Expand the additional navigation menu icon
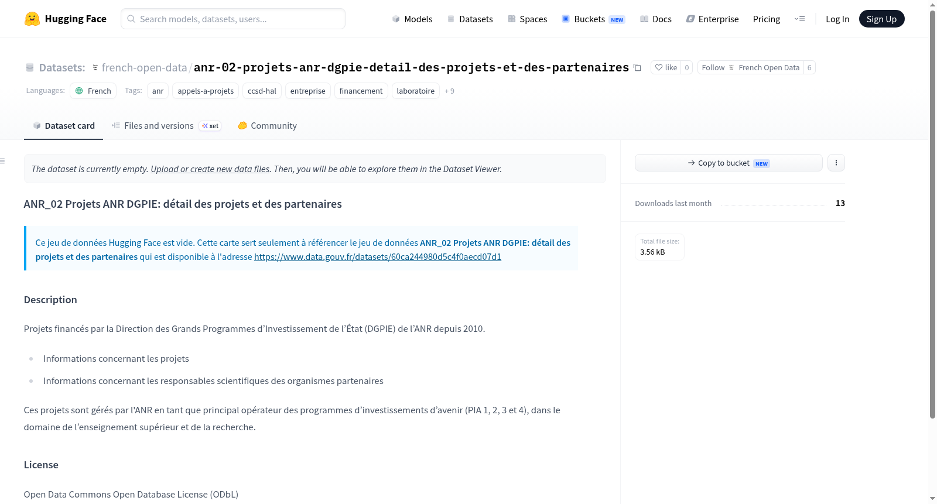Viewport: 937px width, 504px height. (799, 19)
